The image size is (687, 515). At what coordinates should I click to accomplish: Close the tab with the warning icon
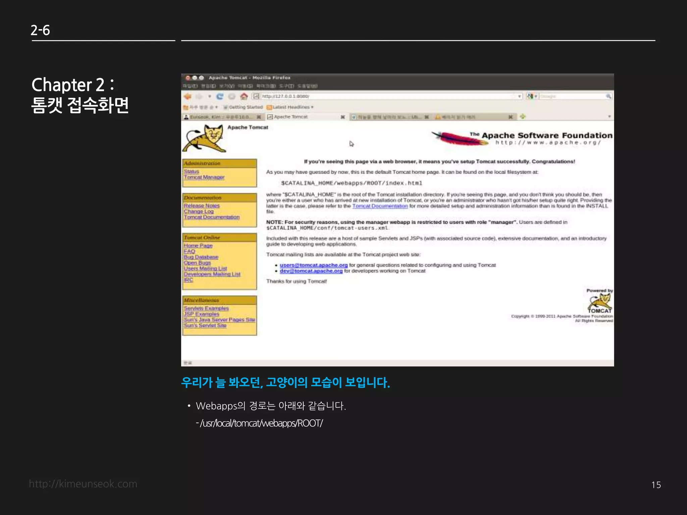[511, 117]
